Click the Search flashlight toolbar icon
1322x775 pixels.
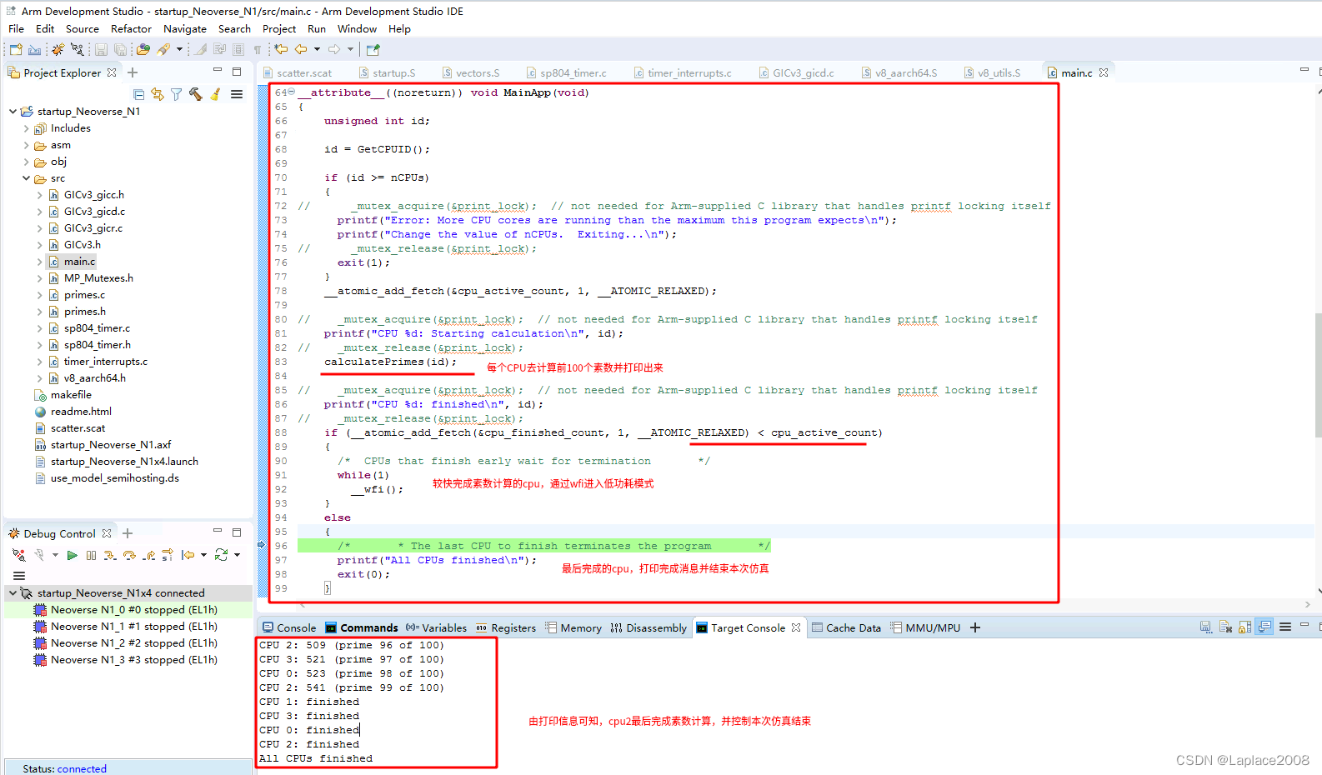tap(164, 50)
